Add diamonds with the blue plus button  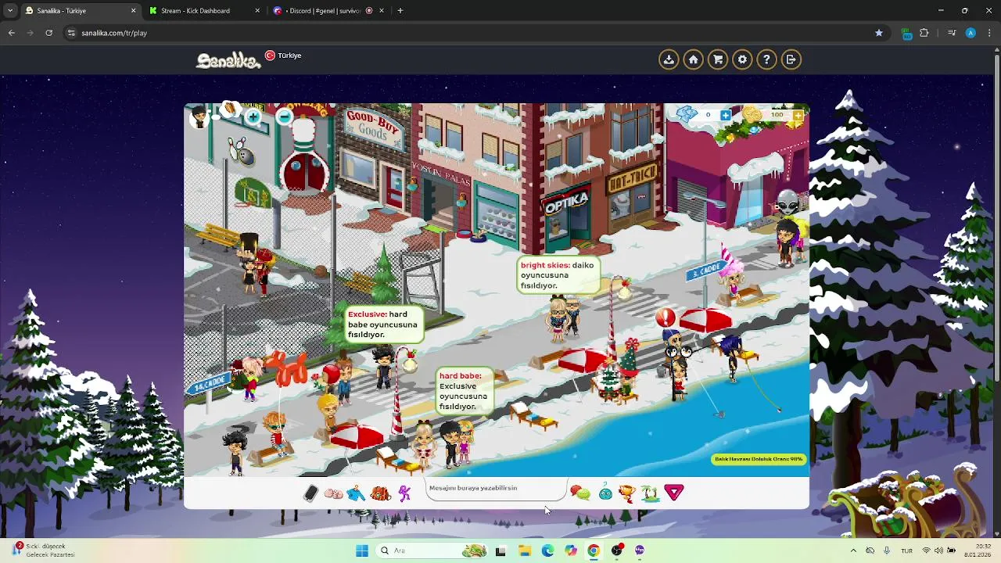pos(726,116)
